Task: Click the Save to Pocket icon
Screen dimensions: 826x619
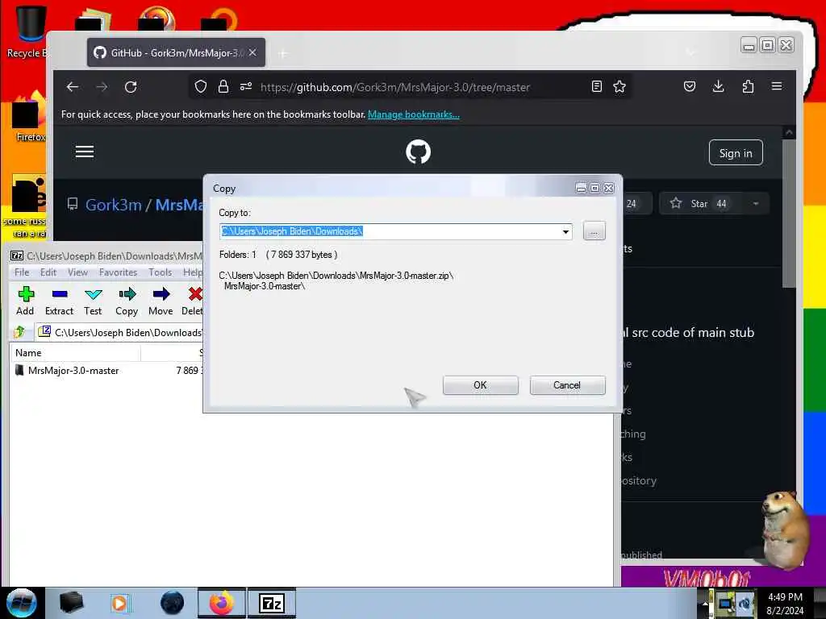Action: (x=690, y=86)
